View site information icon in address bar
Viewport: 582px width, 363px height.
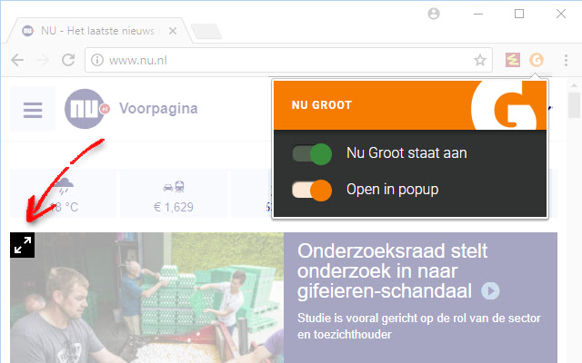(x=97, y=60)
